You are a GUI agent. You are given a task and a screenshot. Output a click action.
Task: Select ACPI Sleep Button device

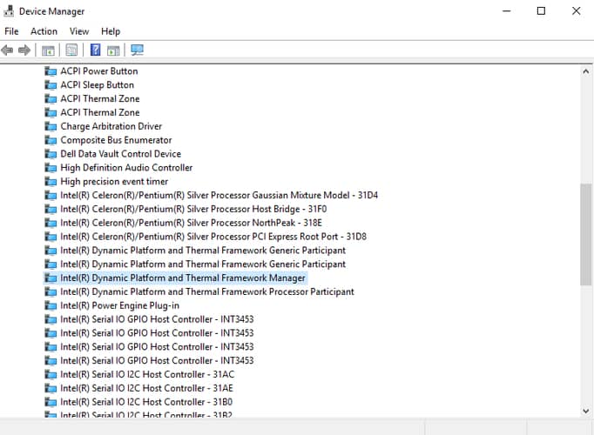pos(98,84)
